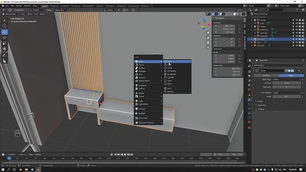Open the XYZ Euler rotation mode dropdown
Screen dimensions: 306x172
coord(228,49)
